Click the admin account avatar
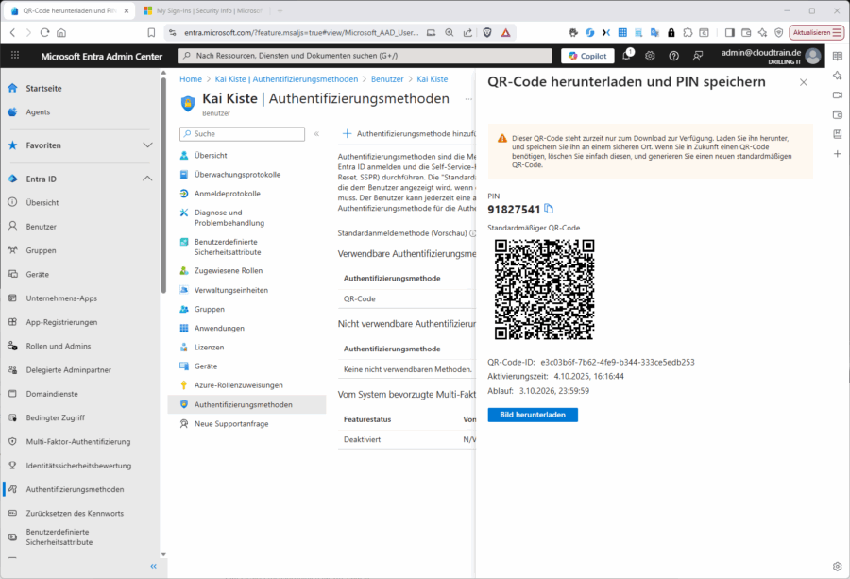This screenshot has height=579, width=850. click(x=812, y=56)
